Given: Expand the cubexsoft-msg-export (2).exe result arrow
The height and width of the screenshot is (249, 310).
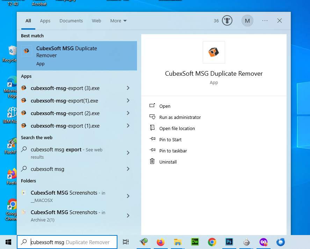Looking at the screenshot, I should [128, 113].
